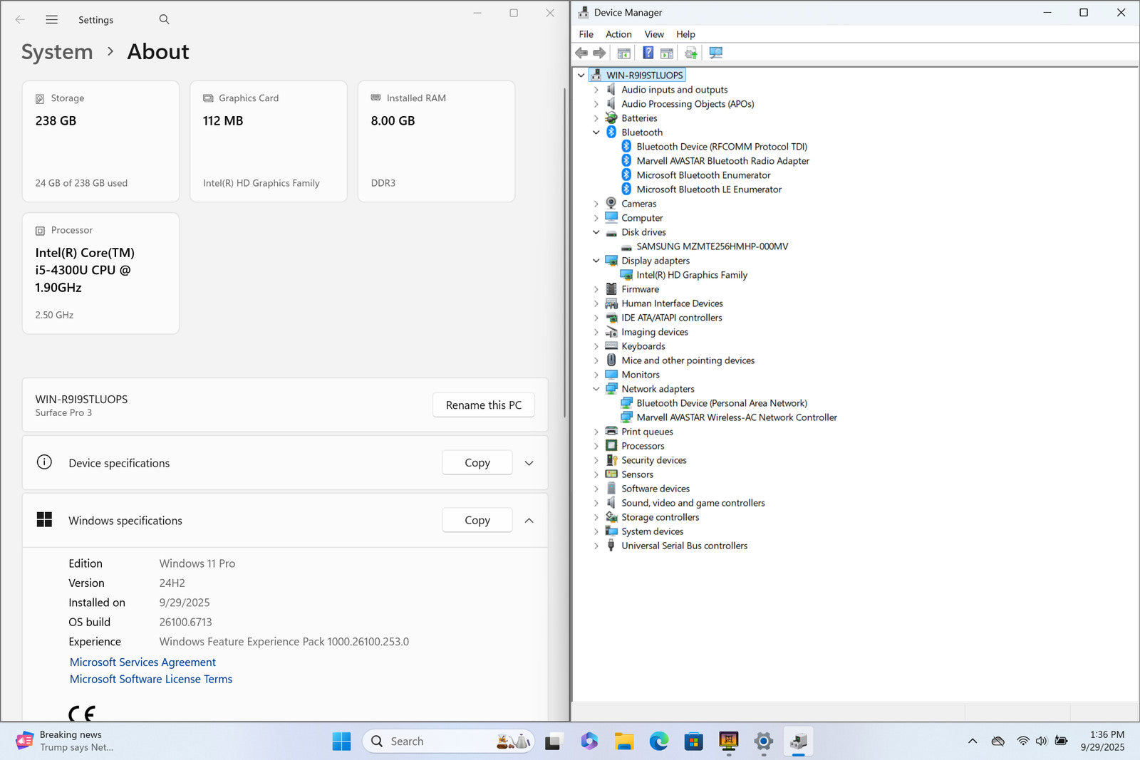Click the Rename this PC button
1140x760 pixels.
point(483,405)
